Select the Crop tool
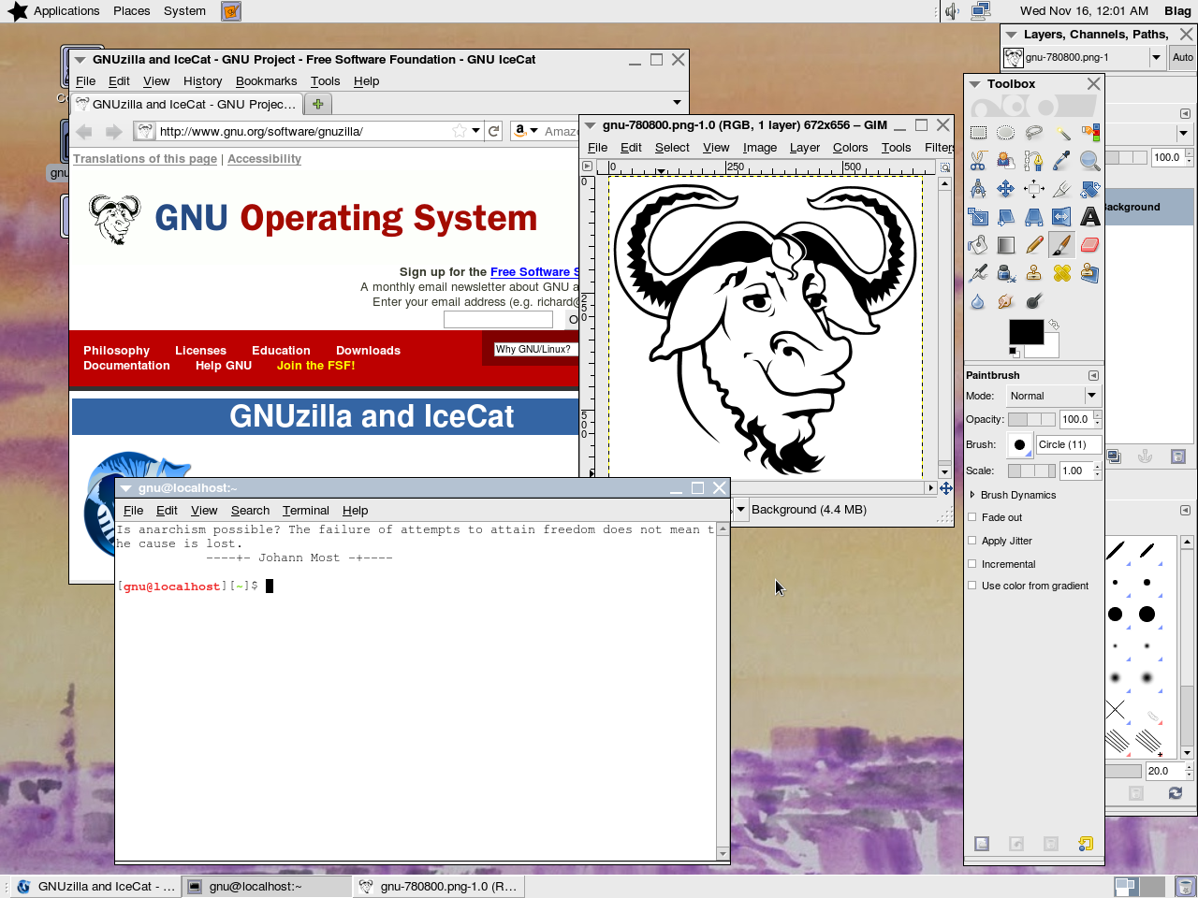 pyautogui.click(x=1061, y=189)
